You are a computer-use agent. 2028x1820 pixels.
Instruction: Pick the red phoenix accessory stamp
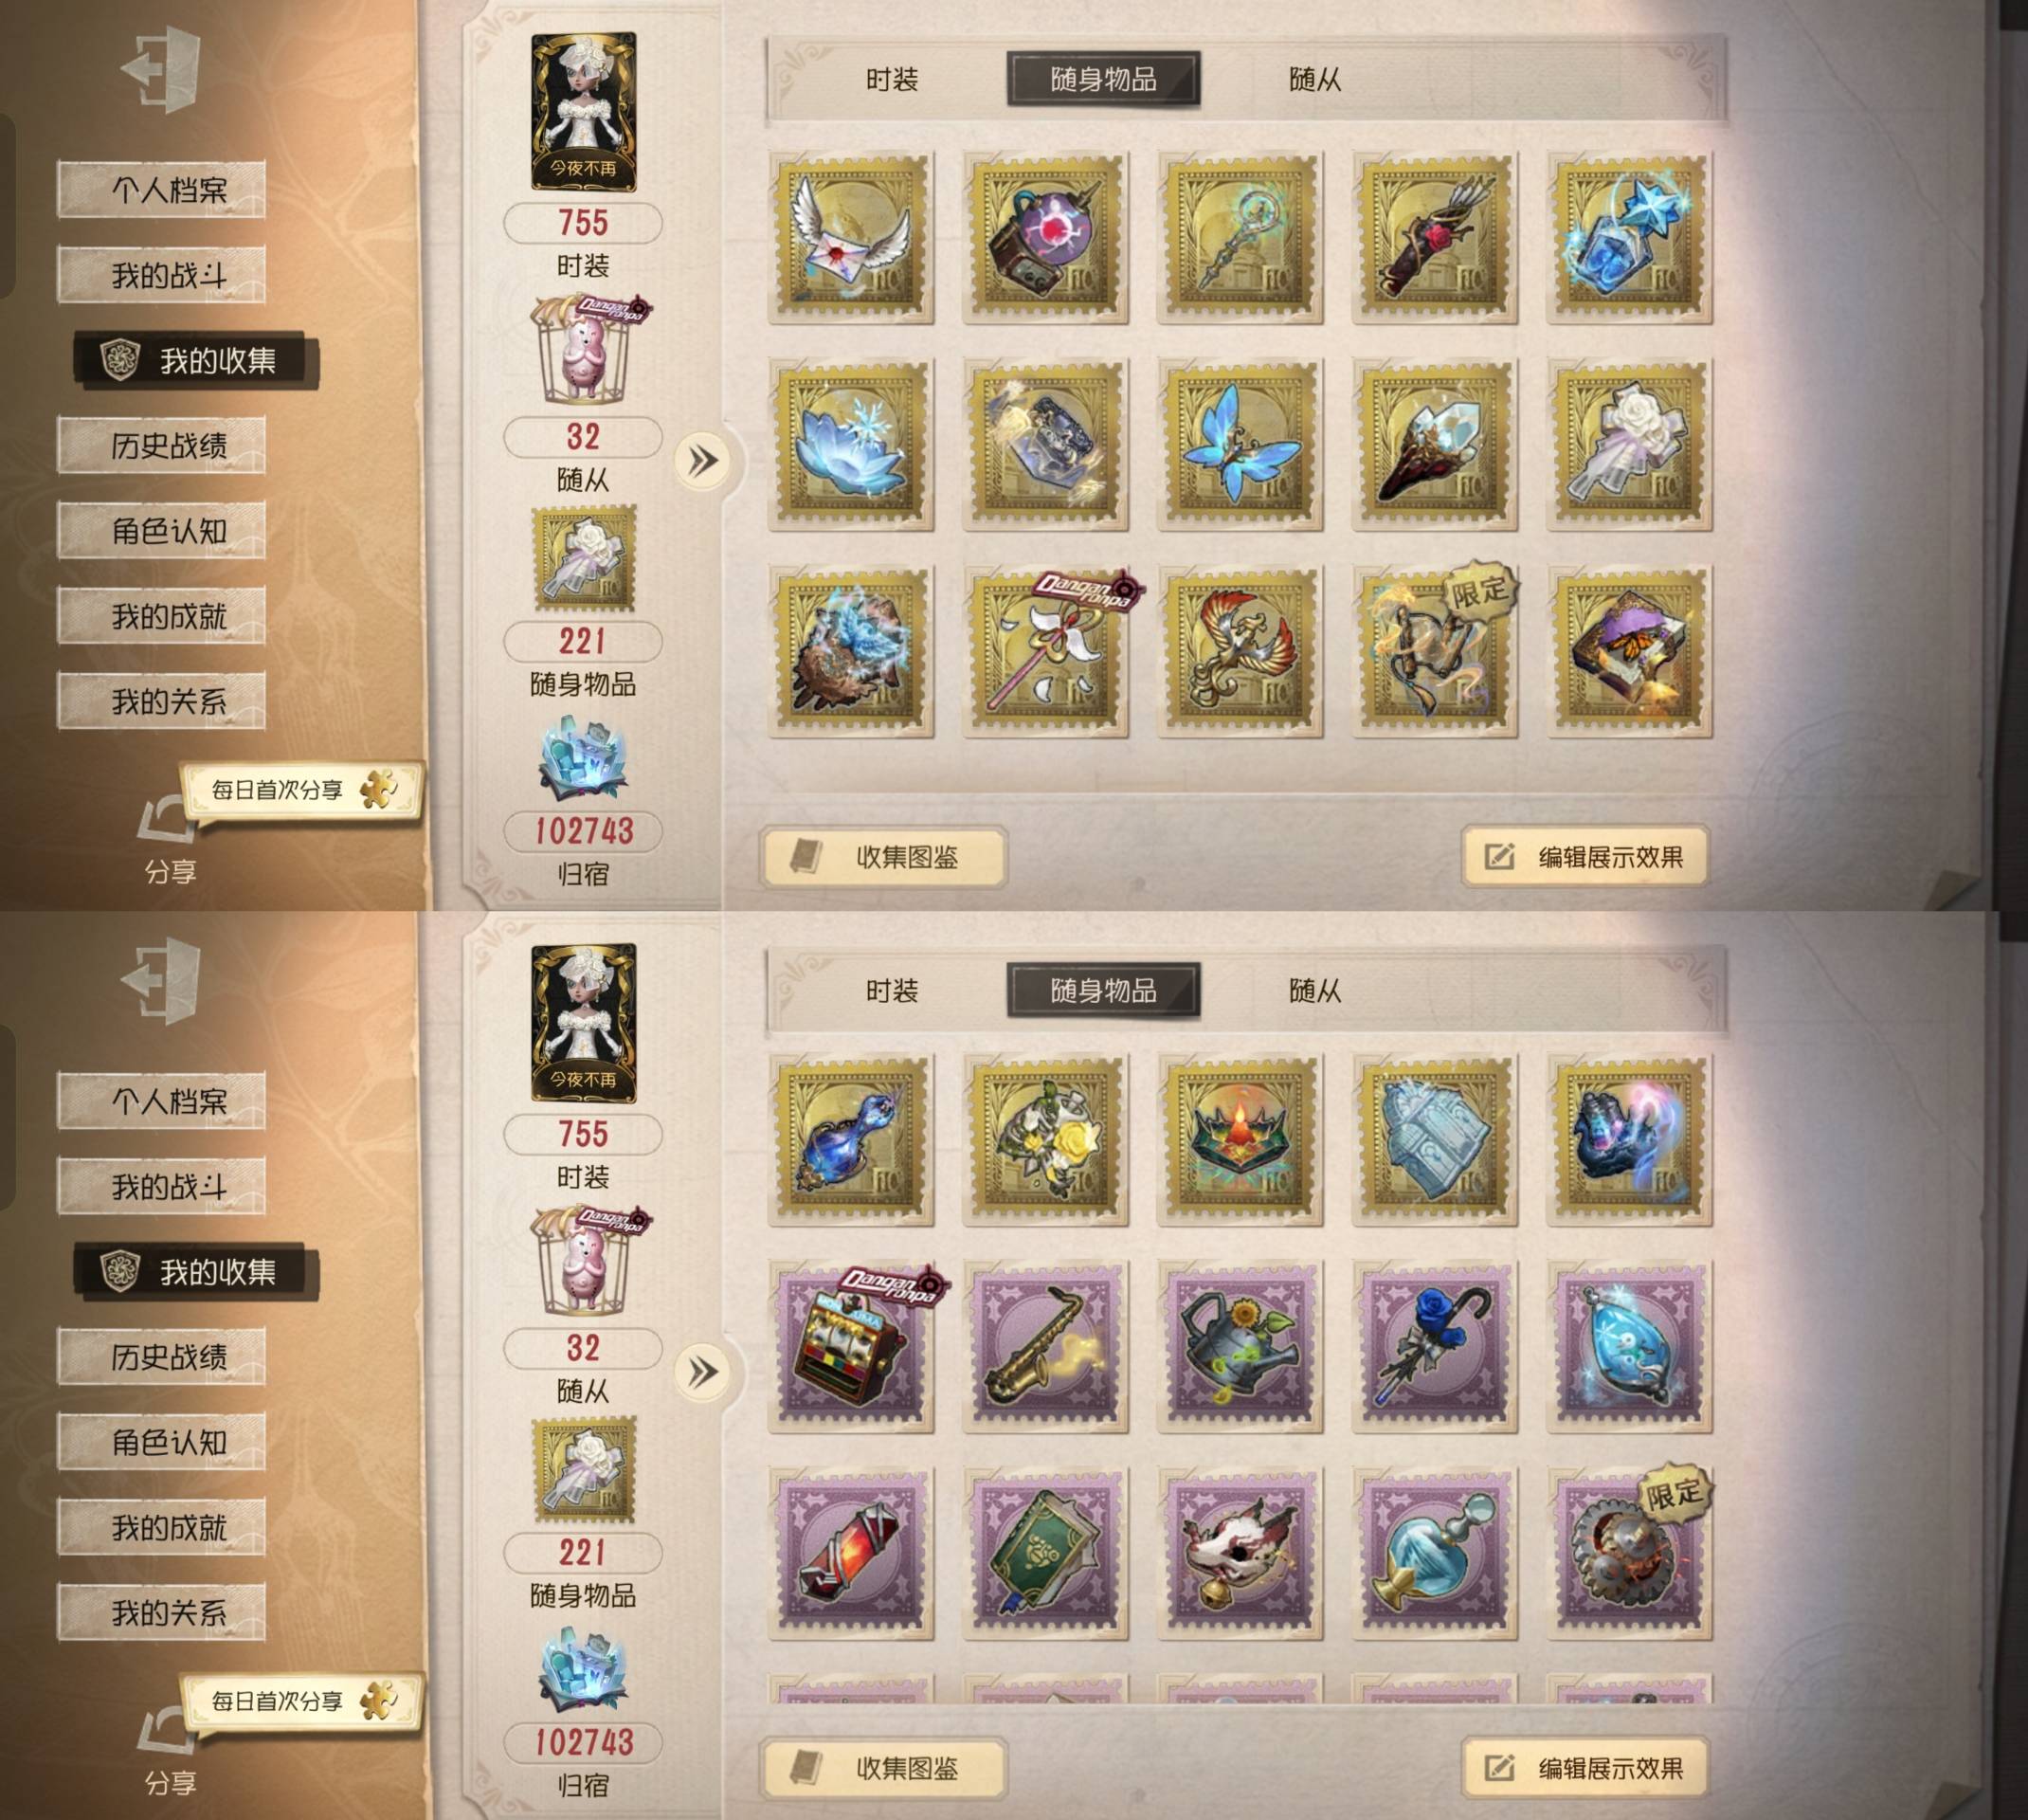(x=1240, y=652)
